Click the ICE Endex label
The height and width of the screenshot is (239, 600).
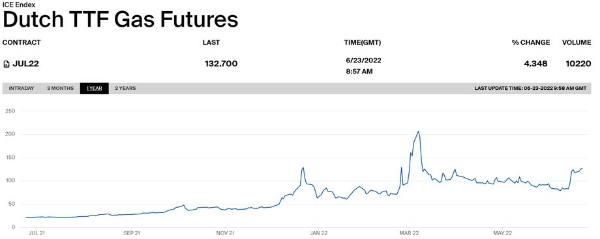[x=19, y=5]
